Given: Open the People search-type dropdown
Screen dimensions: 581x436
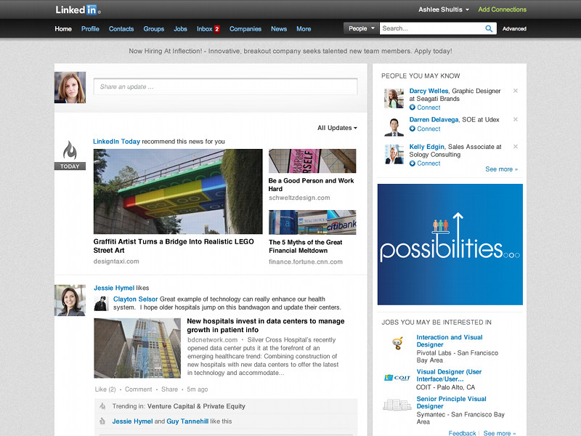Looking at the screenshot, I should pyautogui.click(x=361, y=28).
